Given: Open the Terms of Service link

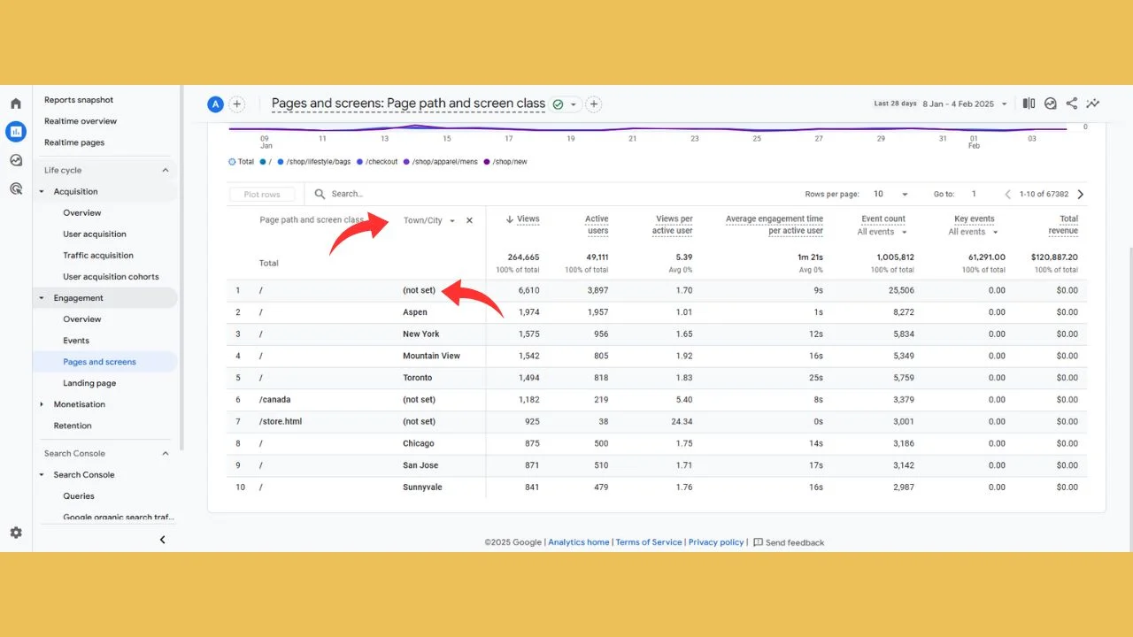Looking at the screenshot, I should tap(649, 542).
